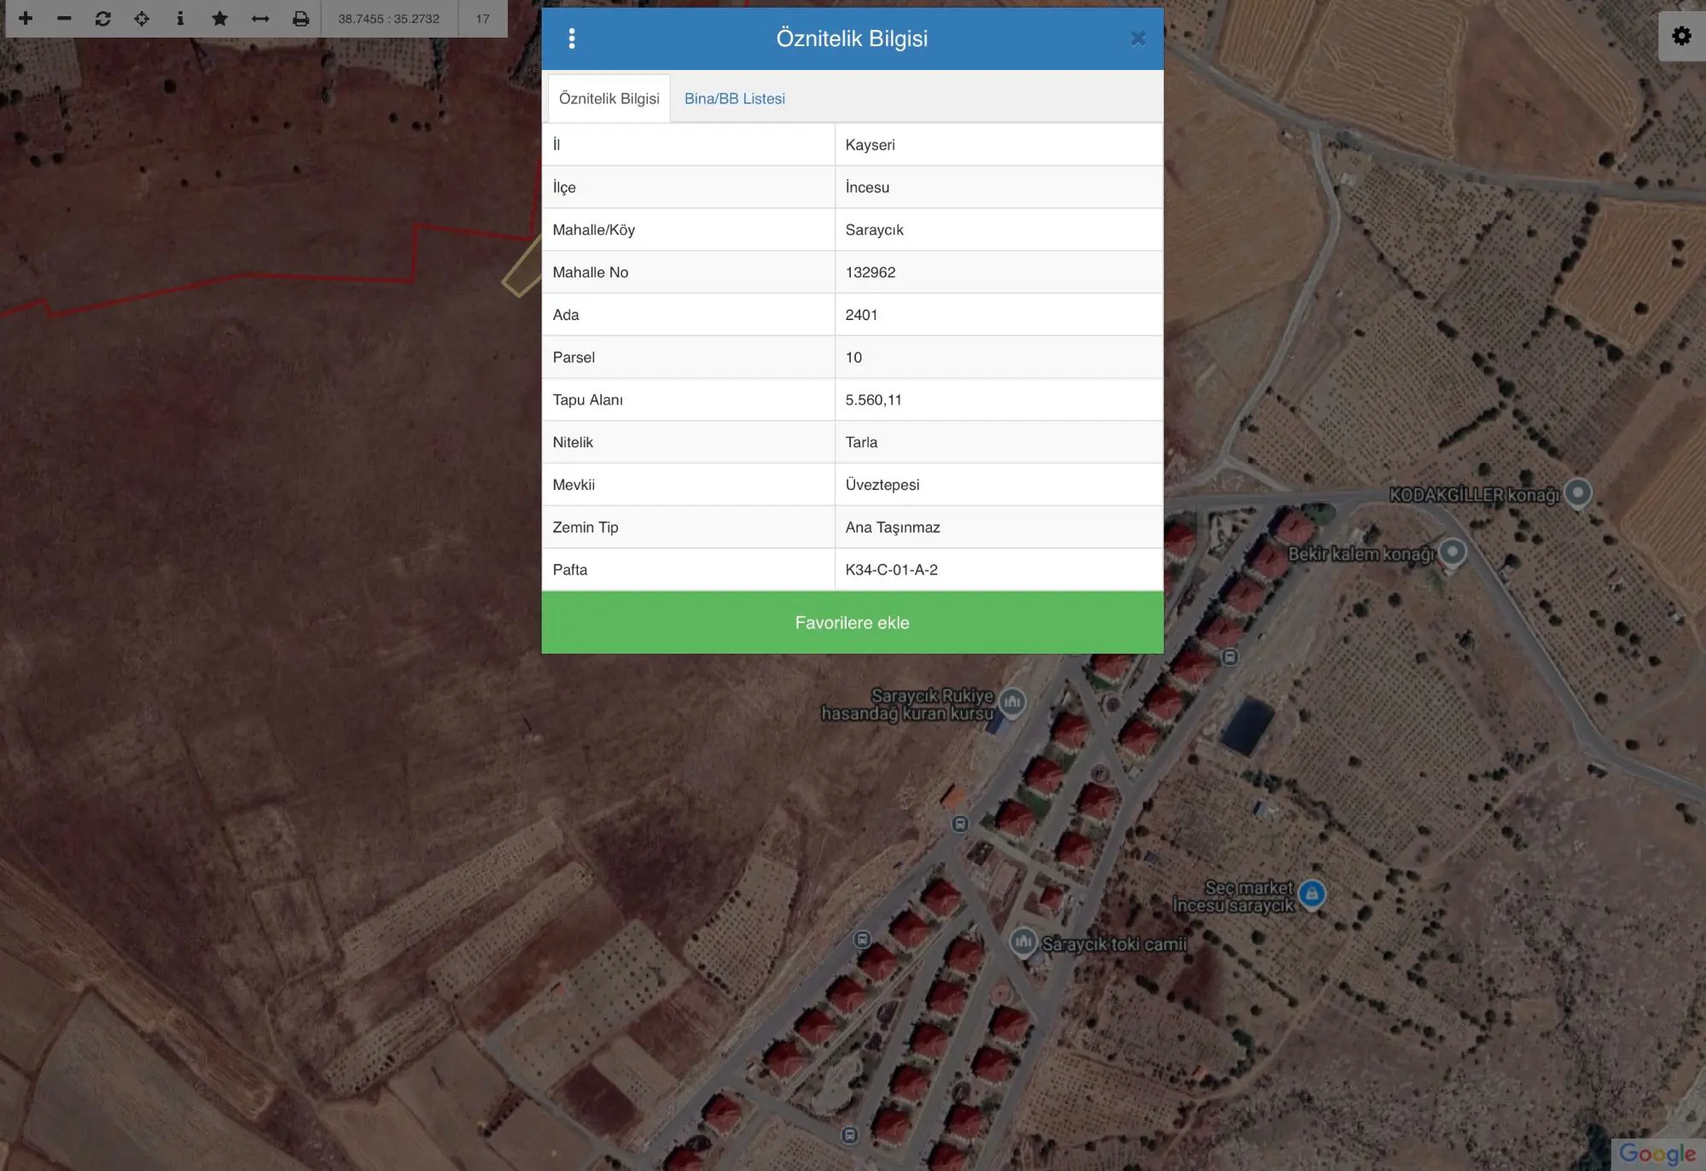The image size is (1706, 1171).
Task: Click the print icon
Action: (x=300, y=18)
